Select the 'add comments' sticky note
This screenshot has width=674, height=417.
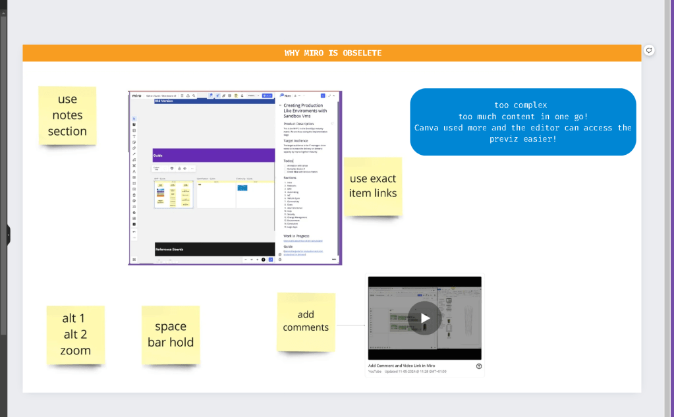coord(306,321)
